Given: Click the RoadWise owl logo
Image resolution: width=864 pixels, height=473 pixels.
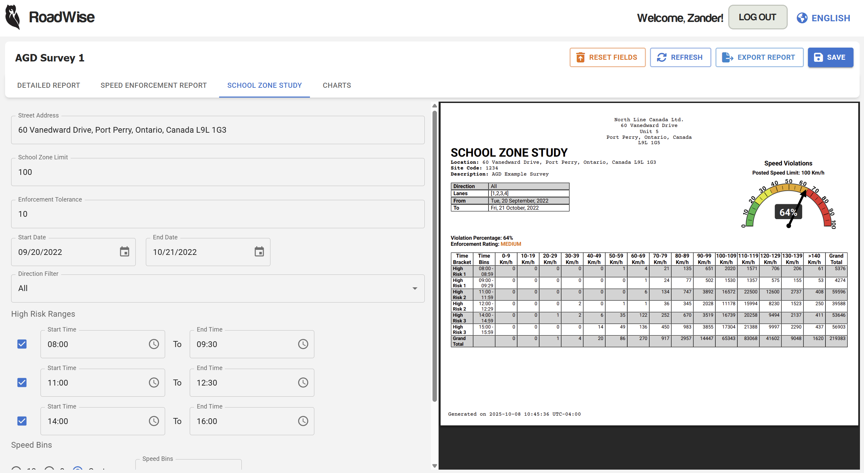Looking at the screenshot, I should tap(13, 17).
